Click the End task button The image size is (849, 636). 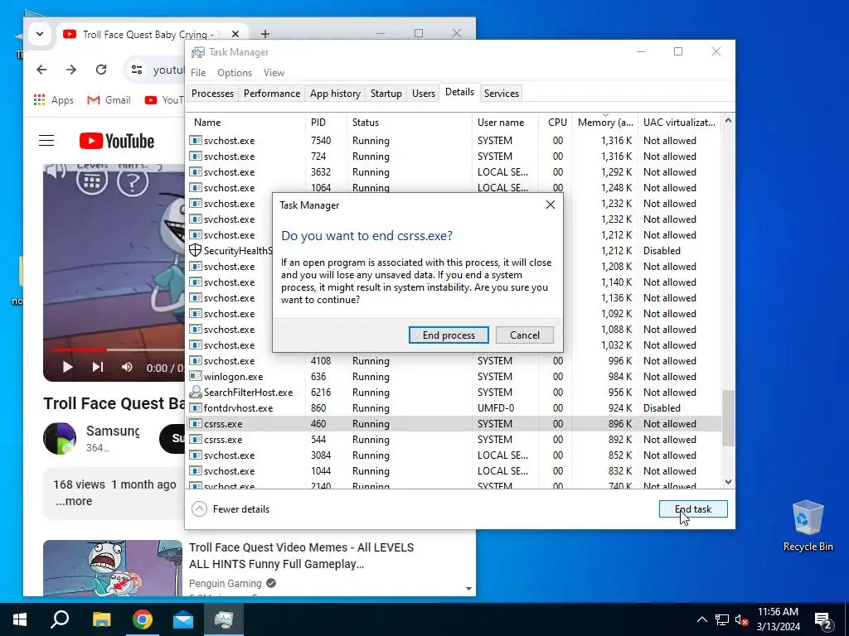693,509
